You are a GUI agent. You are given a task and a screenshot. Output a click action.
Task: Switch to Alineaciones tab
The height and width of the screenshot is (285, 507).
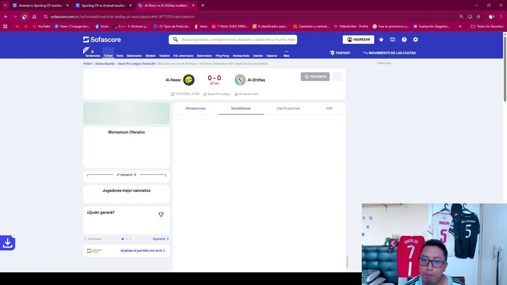[195, 108]
